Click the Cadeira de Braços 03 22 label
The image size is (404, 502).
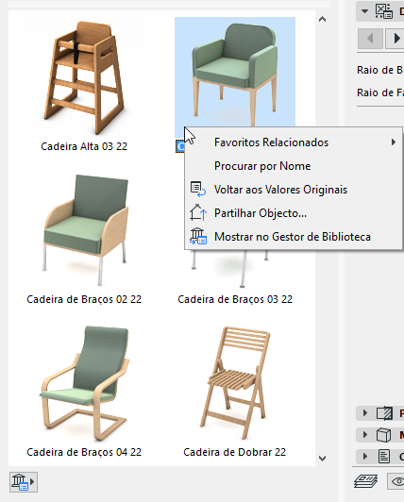click(x=235, y=299)
